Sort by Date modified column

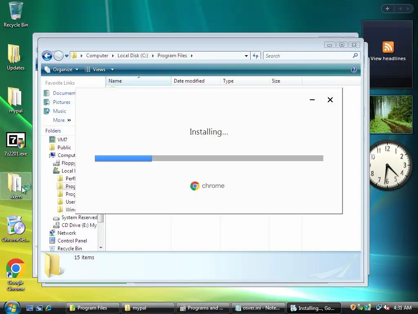coord(196,81)
